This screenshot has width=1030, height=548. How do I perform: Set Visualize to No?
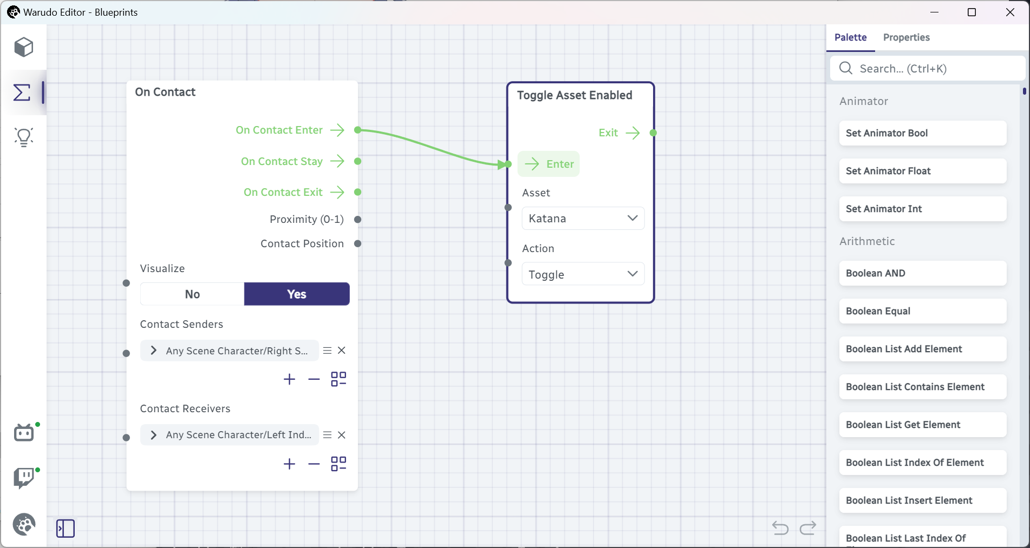tap(192, 294)
